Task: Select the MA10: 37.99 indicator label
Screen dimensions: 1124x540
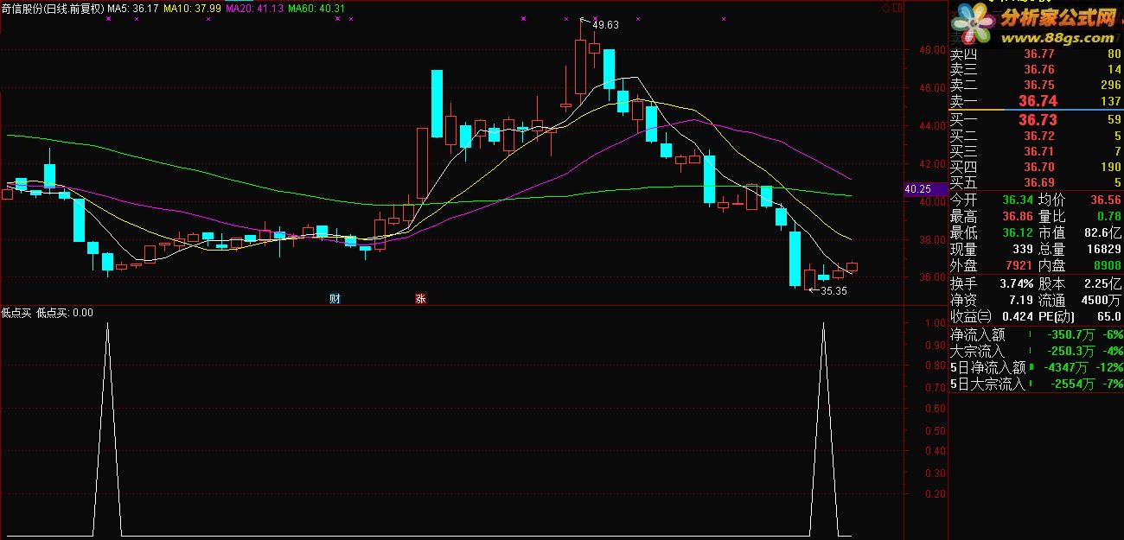Action: (x=191, y=8)
